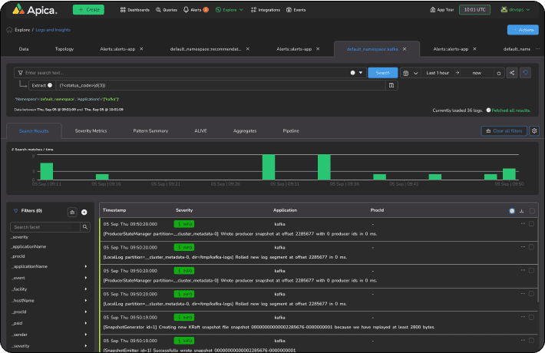Open the settings gear beside Clear all filters

tap(534, 131)
